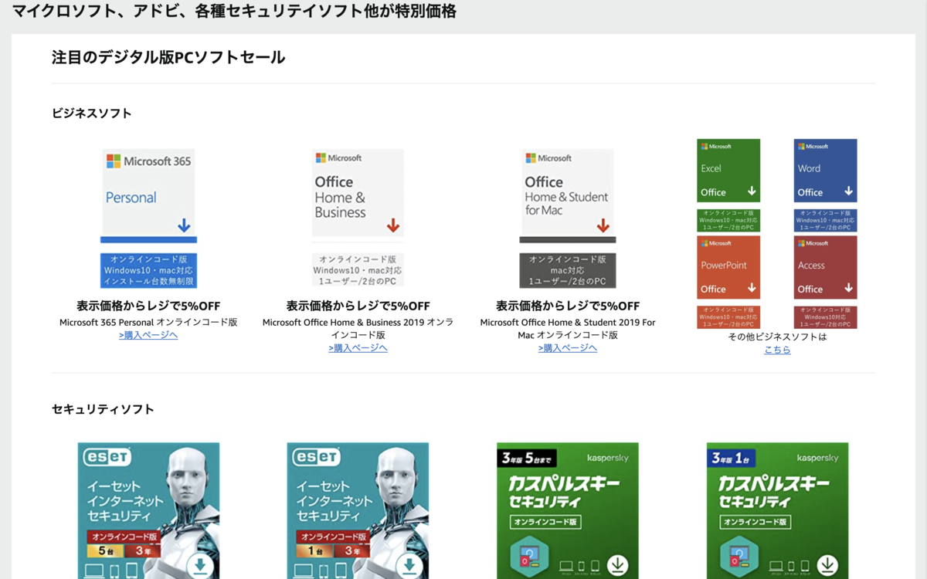
Task: Follow 購入ページへ link under Office Home & Business 2019
Action: tap(358, 348)
